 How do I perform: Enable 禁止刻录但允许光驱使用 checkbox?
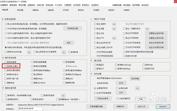(34, 52)
